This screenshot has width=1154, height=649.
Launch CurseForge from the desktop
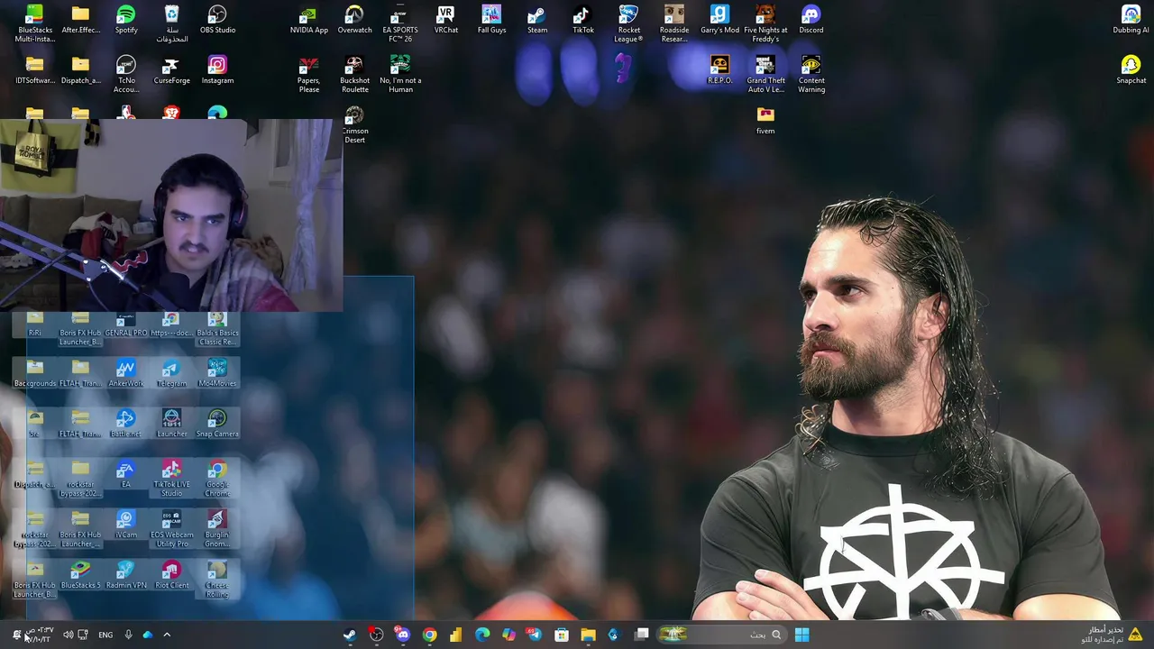pos(171,70)
